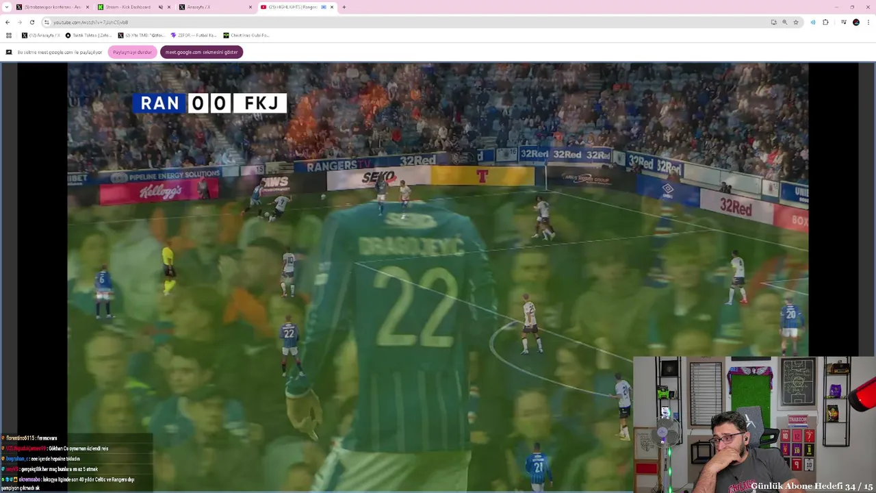876x493 pixels.
Task: View site information icon in address bar
Action: (47, 22)
